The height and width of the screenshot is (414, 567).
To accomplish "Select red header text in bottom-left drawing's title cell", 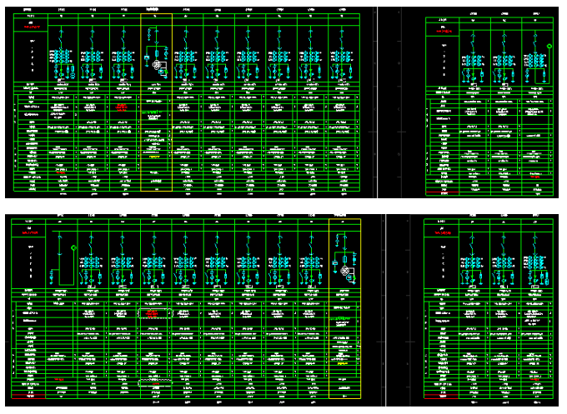I will [30, 232].
